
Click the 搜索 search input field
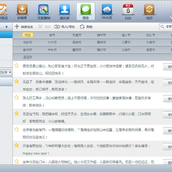click(x=166, y=27)
